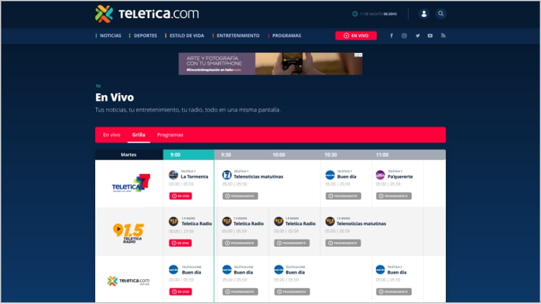This screenshot has height=304, width=541.
Task: Open the smartphone photography ad banner
Action: pyautogui.click(x=270, y=64)
